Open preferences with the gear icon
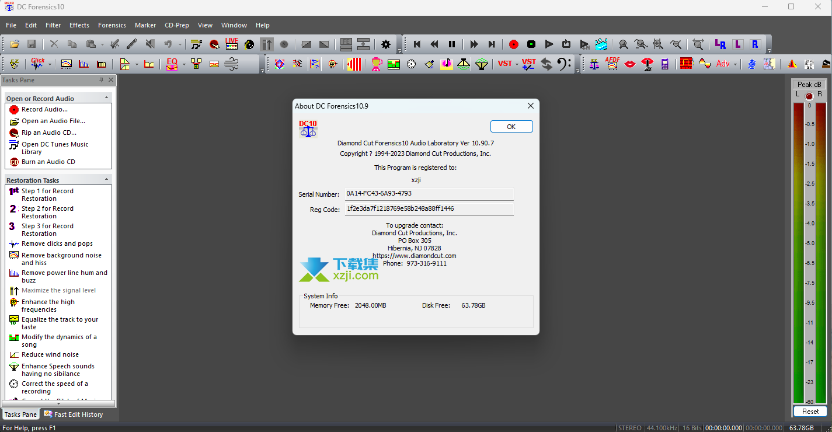The height and width of the screenshot is (432, 832). (386, 44)
